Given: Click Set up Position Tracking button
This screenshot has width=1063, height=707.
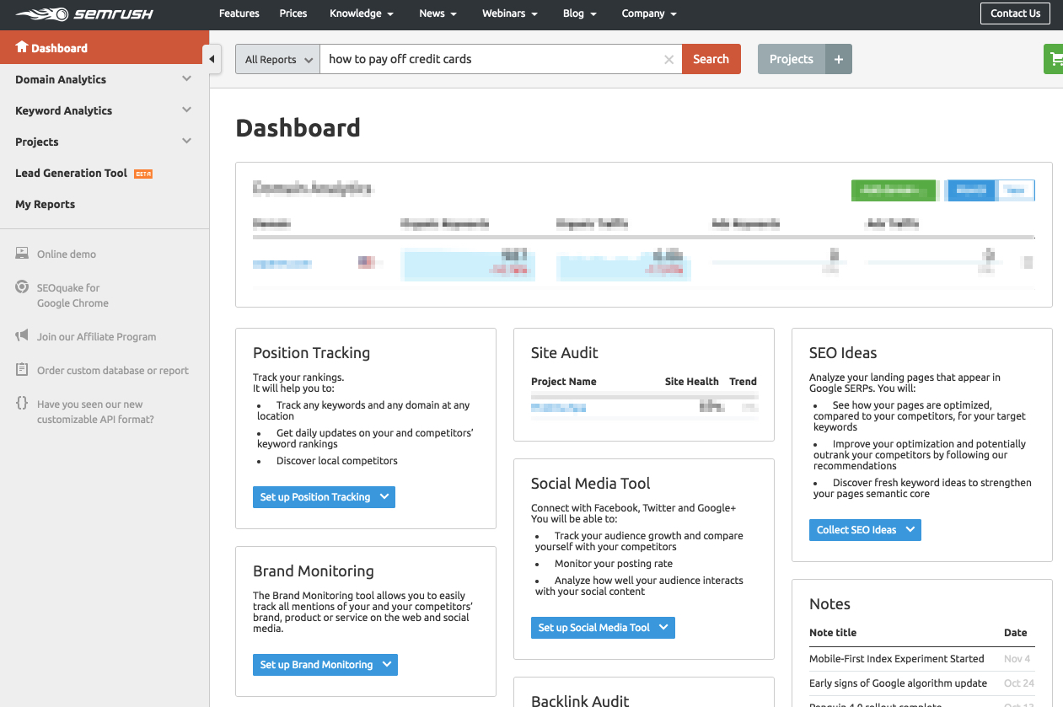Looking at the screenshot, I should click(x=324, y=497).
